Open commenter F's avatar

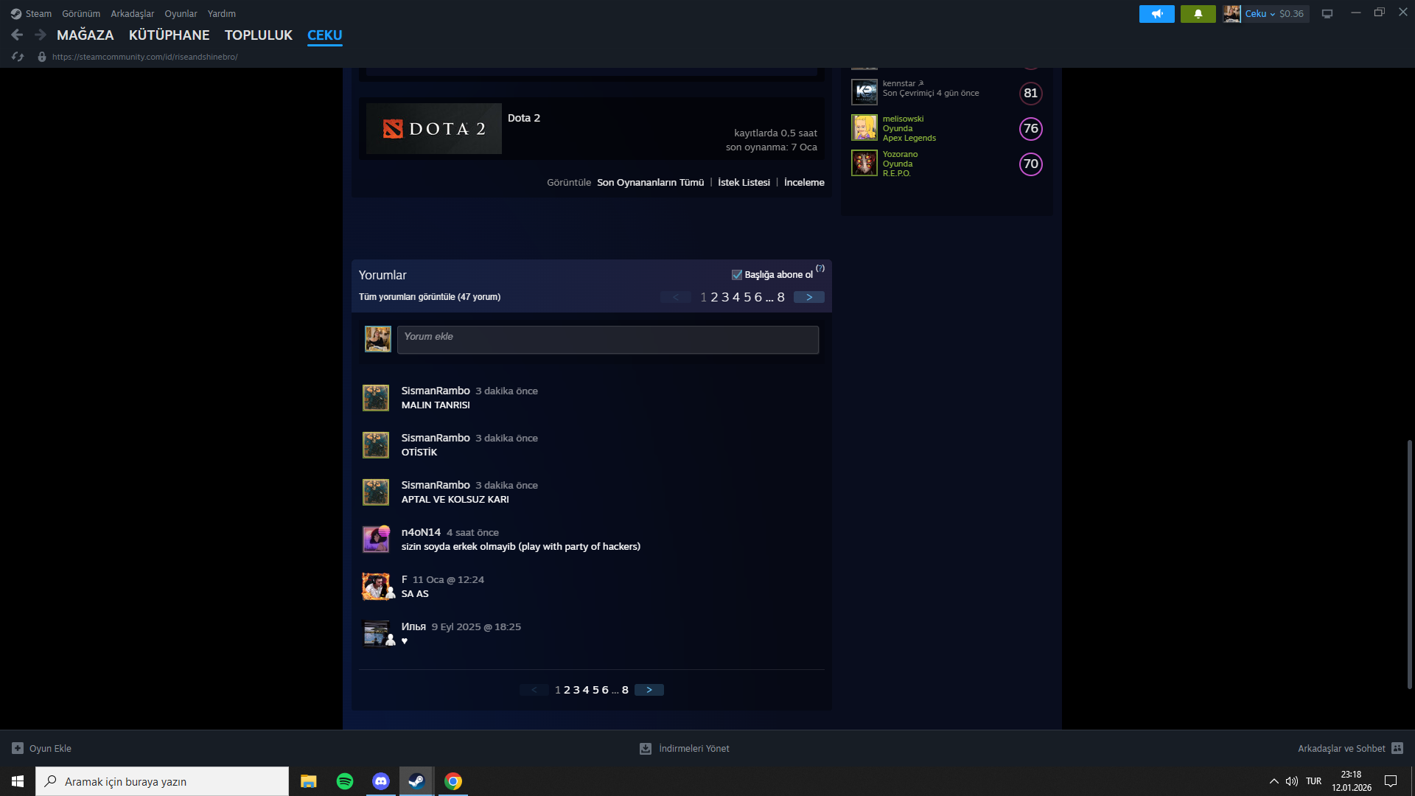tap(376, 587)
